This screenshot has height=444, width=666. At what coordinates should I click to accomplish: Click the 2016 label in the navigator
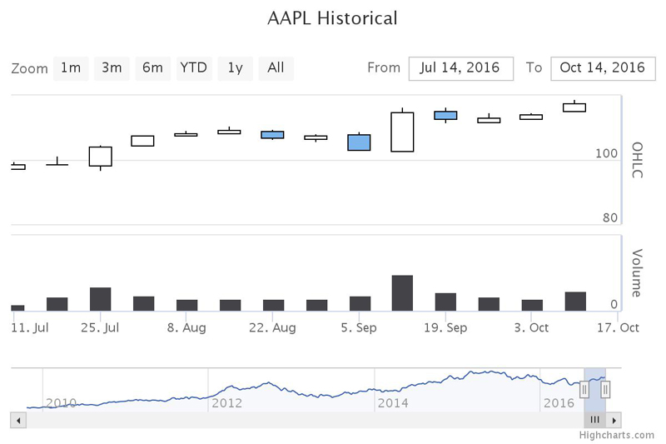[559, 403]
